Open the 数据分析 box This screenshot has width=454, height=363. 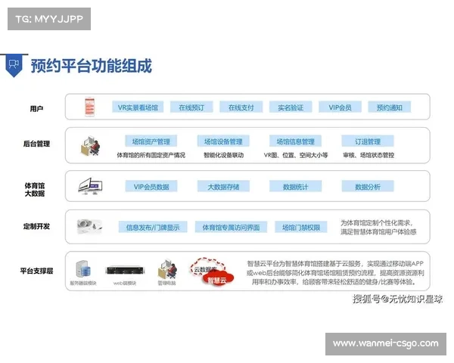click(x=368, y=187)
